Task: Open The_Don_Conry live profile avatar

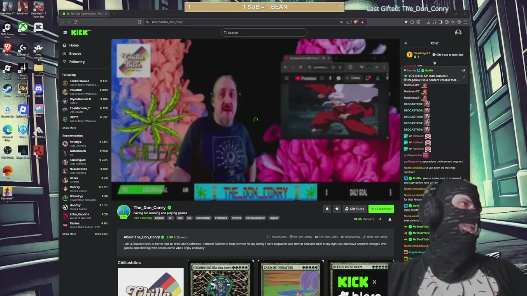Action: pyautogui.click(x=124, y=211)
